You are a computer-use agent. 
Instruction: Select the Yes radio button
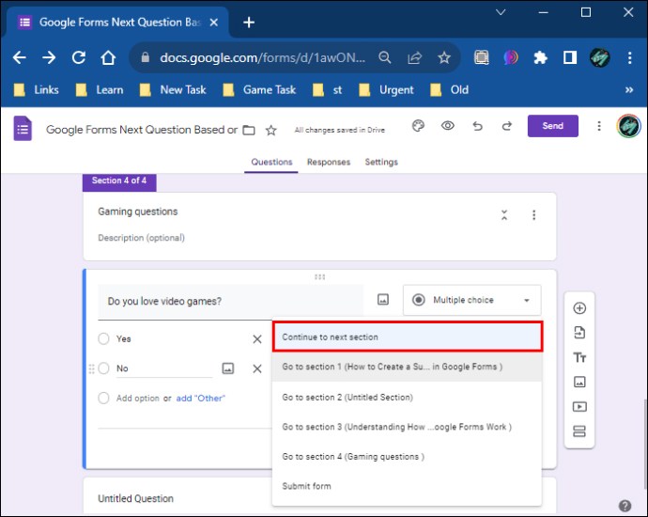pyautogui.click(x=103, y=338)
